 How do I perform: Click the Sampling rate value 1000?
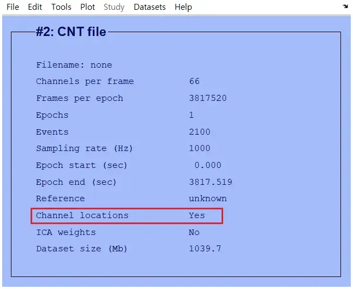click(x=200, y=148)
